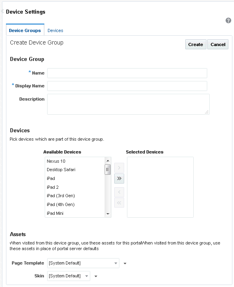The height and width of the screenshot is (287, 234).
Task: Expand the options arrow next to Skin
Action: [96, 276]
